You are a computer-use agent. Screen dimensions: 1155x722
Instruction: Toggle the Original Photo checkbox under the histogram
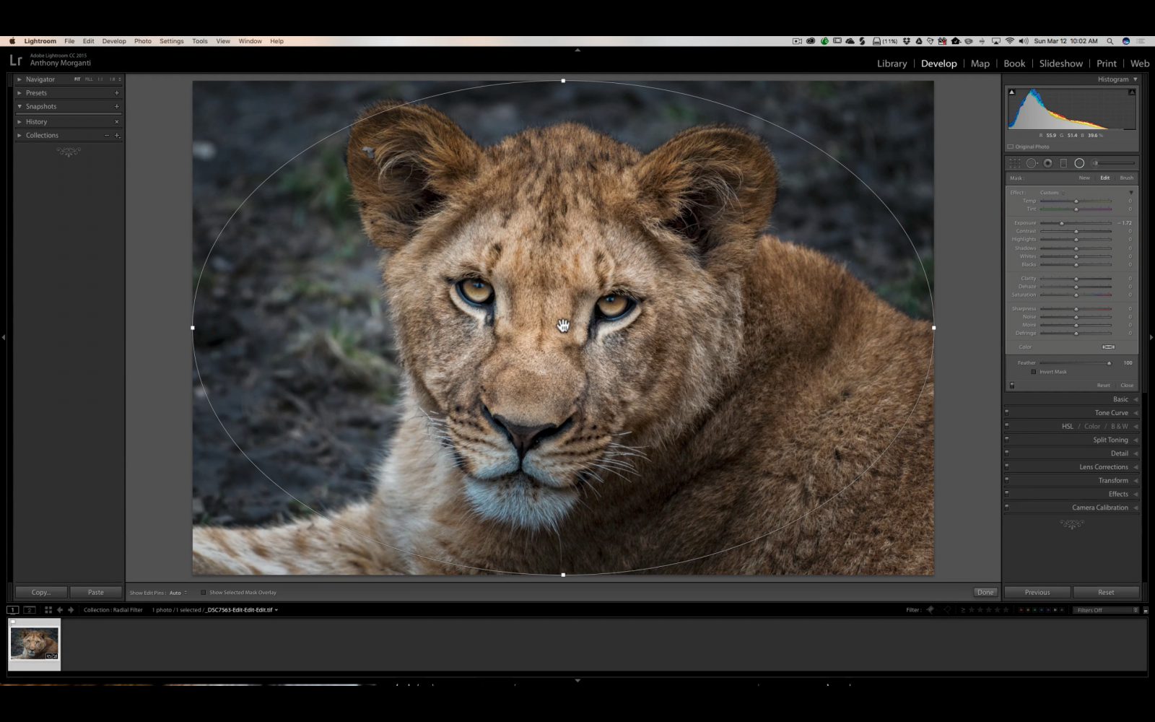click(1011, 146)
